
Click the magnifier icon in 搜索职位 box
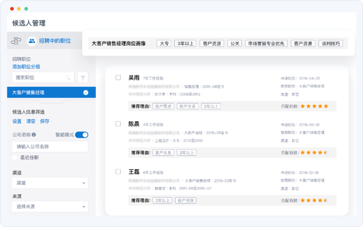tap(68, 78)
